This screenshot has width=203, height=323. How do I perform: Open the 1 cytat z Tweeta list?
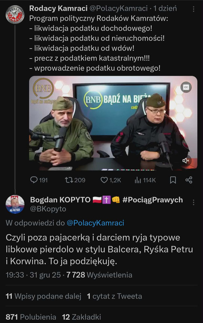click(x=114, y=296)
